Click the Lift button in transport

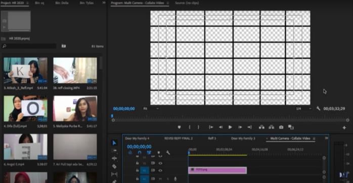point(261,127)
